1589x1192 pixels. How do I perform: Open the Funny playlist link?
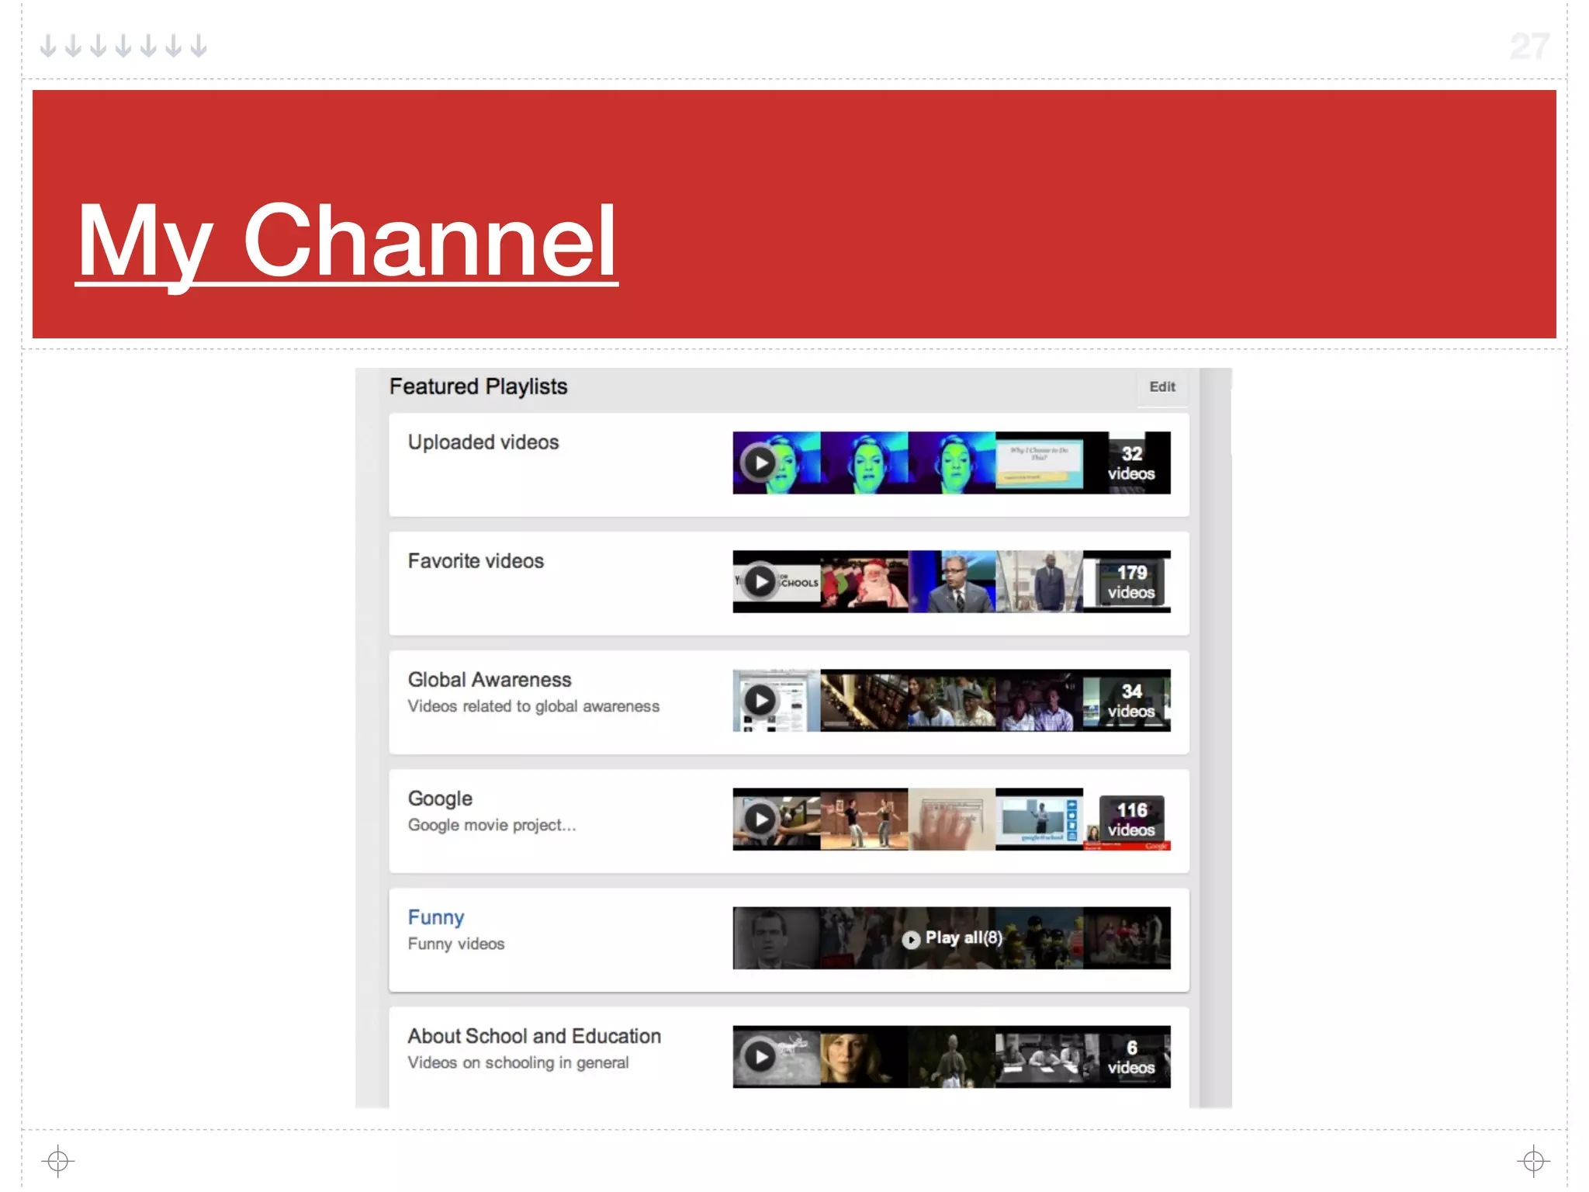click(436, 917)
